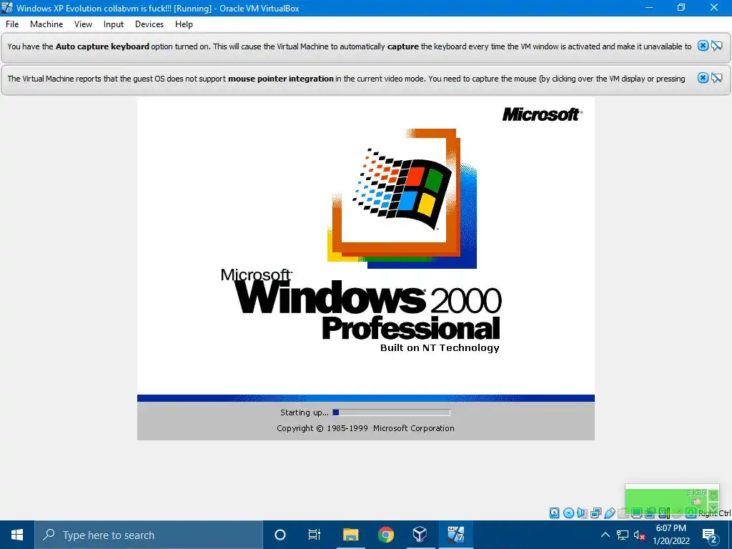Click the USB devices status icon
732x549 pixels.
[x=610, y=513]
